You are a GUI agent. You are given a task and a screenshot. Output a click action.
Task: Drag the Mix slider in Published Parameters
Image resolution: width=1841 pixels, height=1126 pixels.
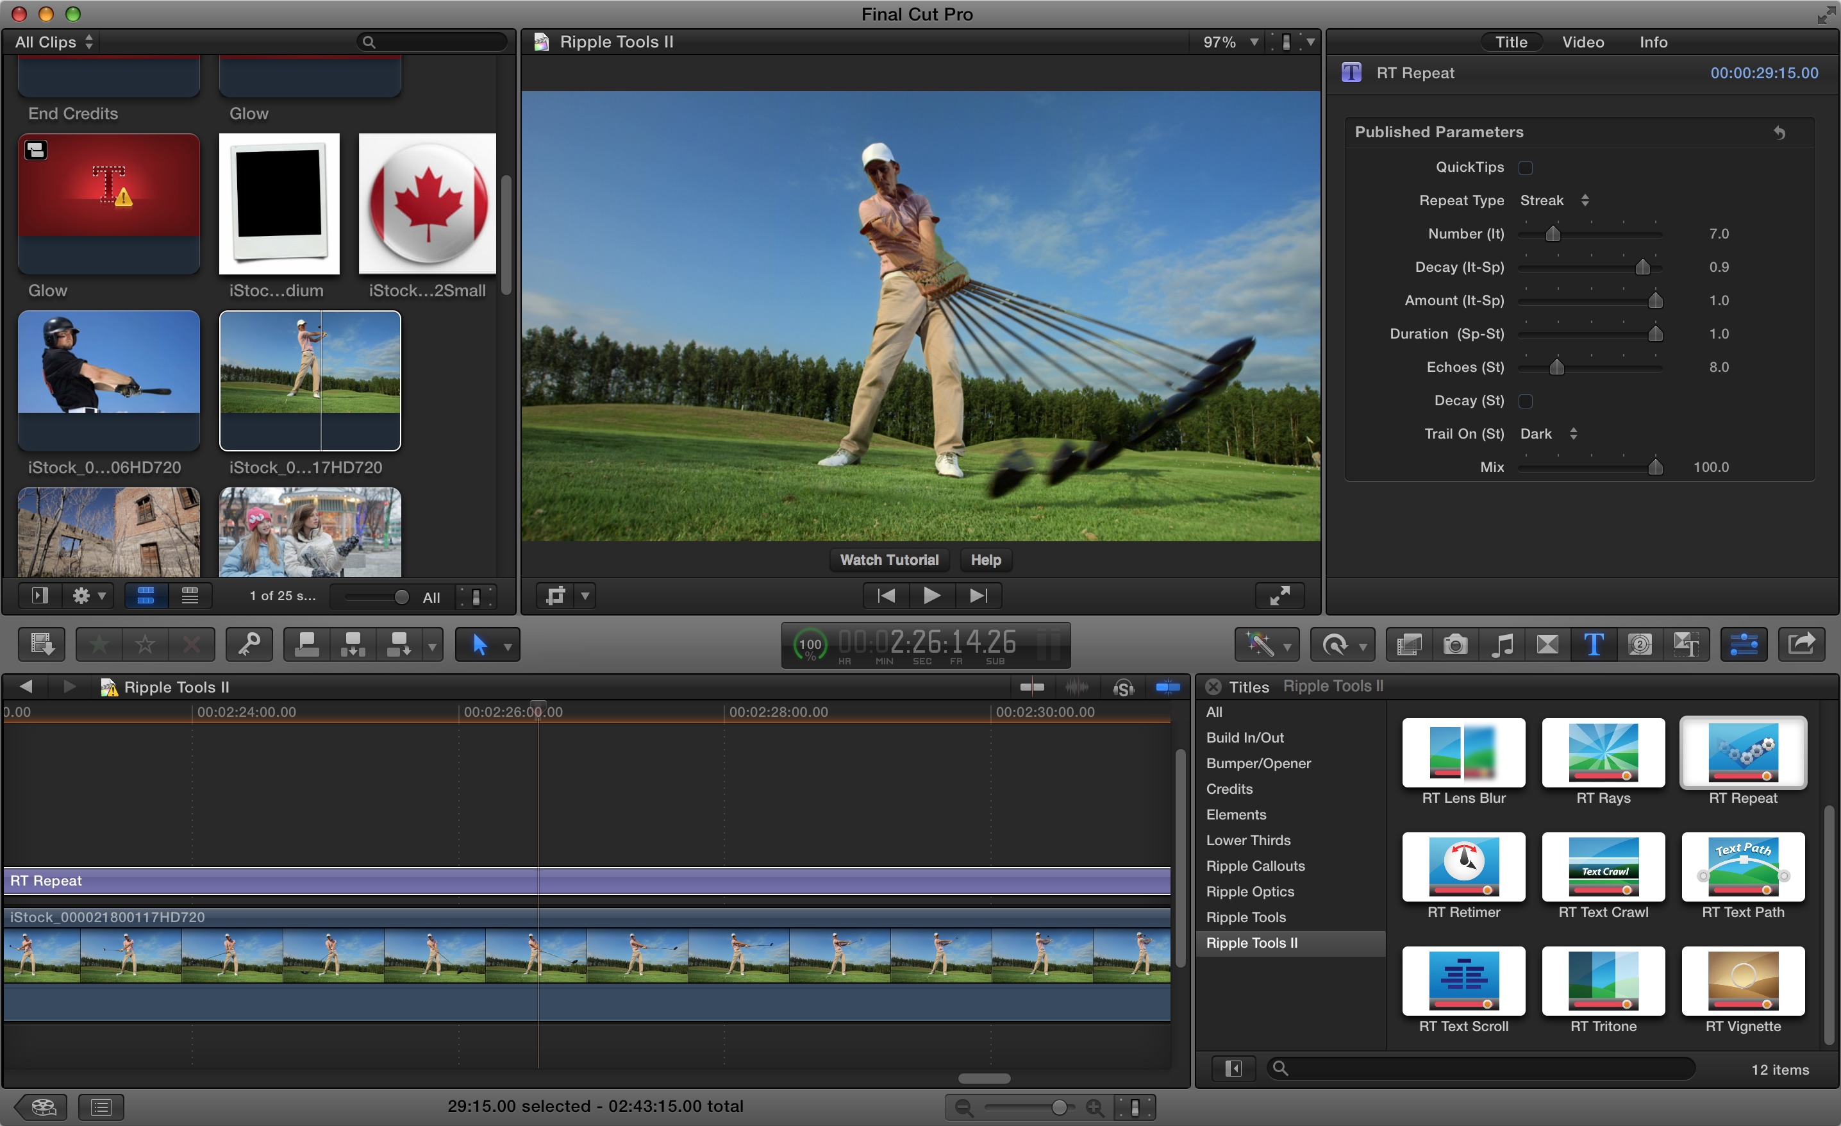[1651, 466]
